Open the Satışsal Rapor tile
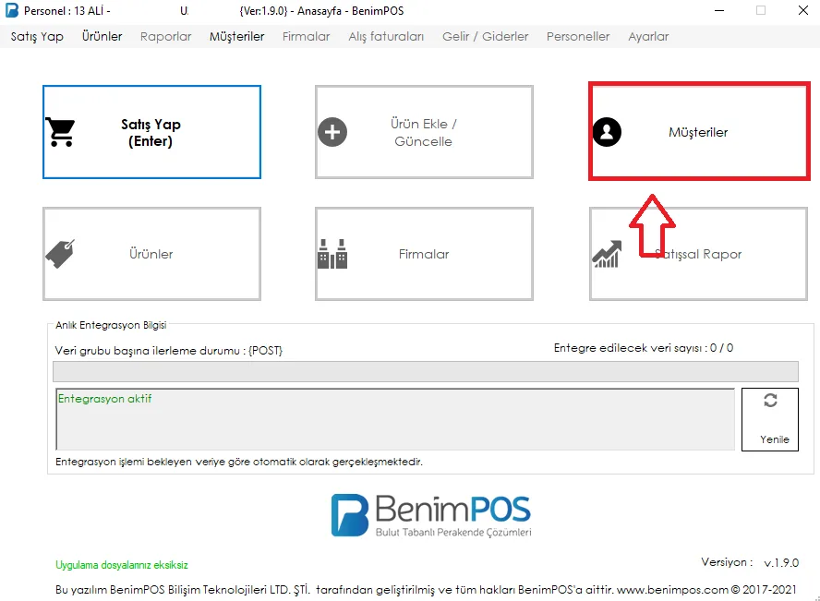The height and width of the screenshot is (601, 820). click(x=699, y=254)
